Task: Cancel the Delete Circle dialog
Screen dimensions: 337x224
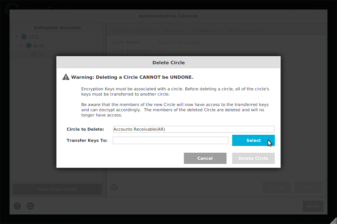Action: [x=205, y=158]
